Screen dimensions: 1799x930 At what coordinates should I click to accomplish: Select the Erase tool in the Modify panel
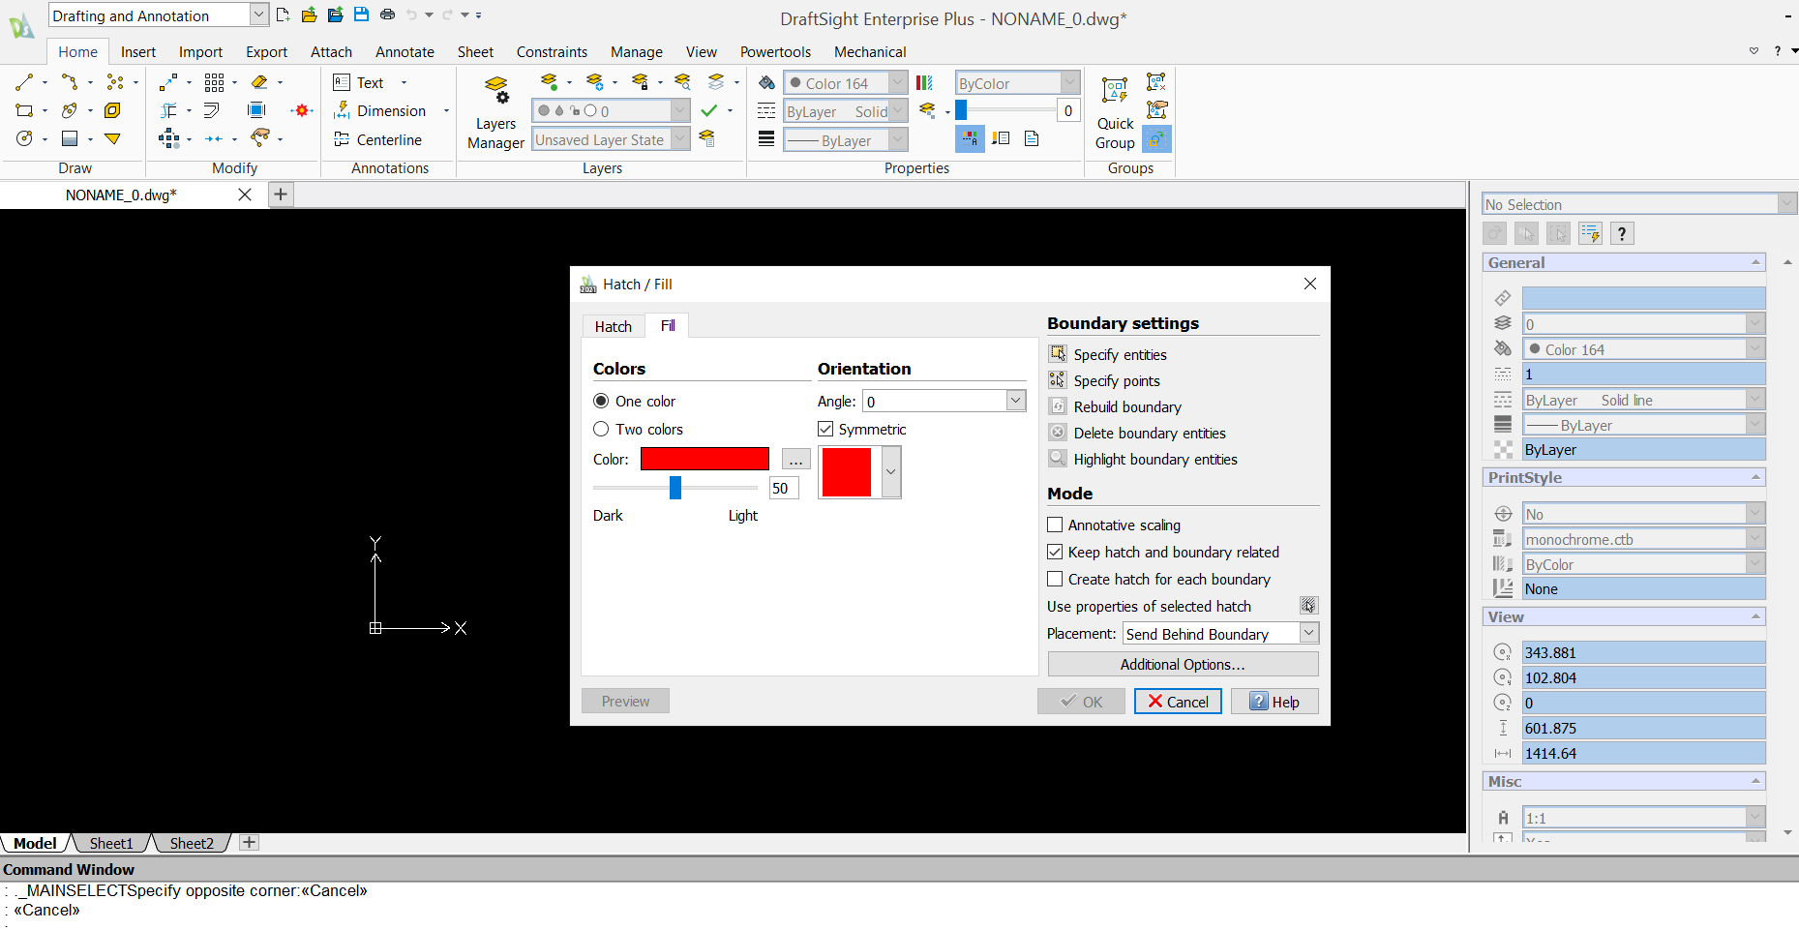click(x=257, y=82)
